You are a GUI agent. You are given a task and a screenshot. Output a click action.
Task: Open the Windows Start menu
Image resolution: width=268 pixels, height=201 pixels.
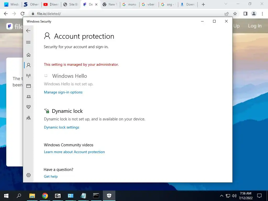(x=6, y=196)
